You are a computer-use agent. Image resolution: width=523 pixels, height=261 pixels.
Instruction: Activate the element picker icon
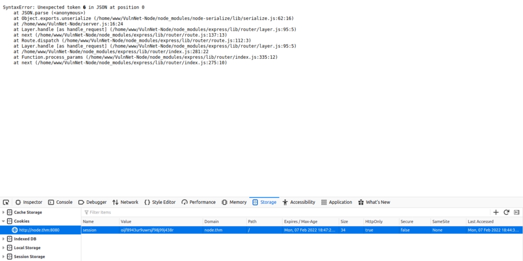[6, 202]
